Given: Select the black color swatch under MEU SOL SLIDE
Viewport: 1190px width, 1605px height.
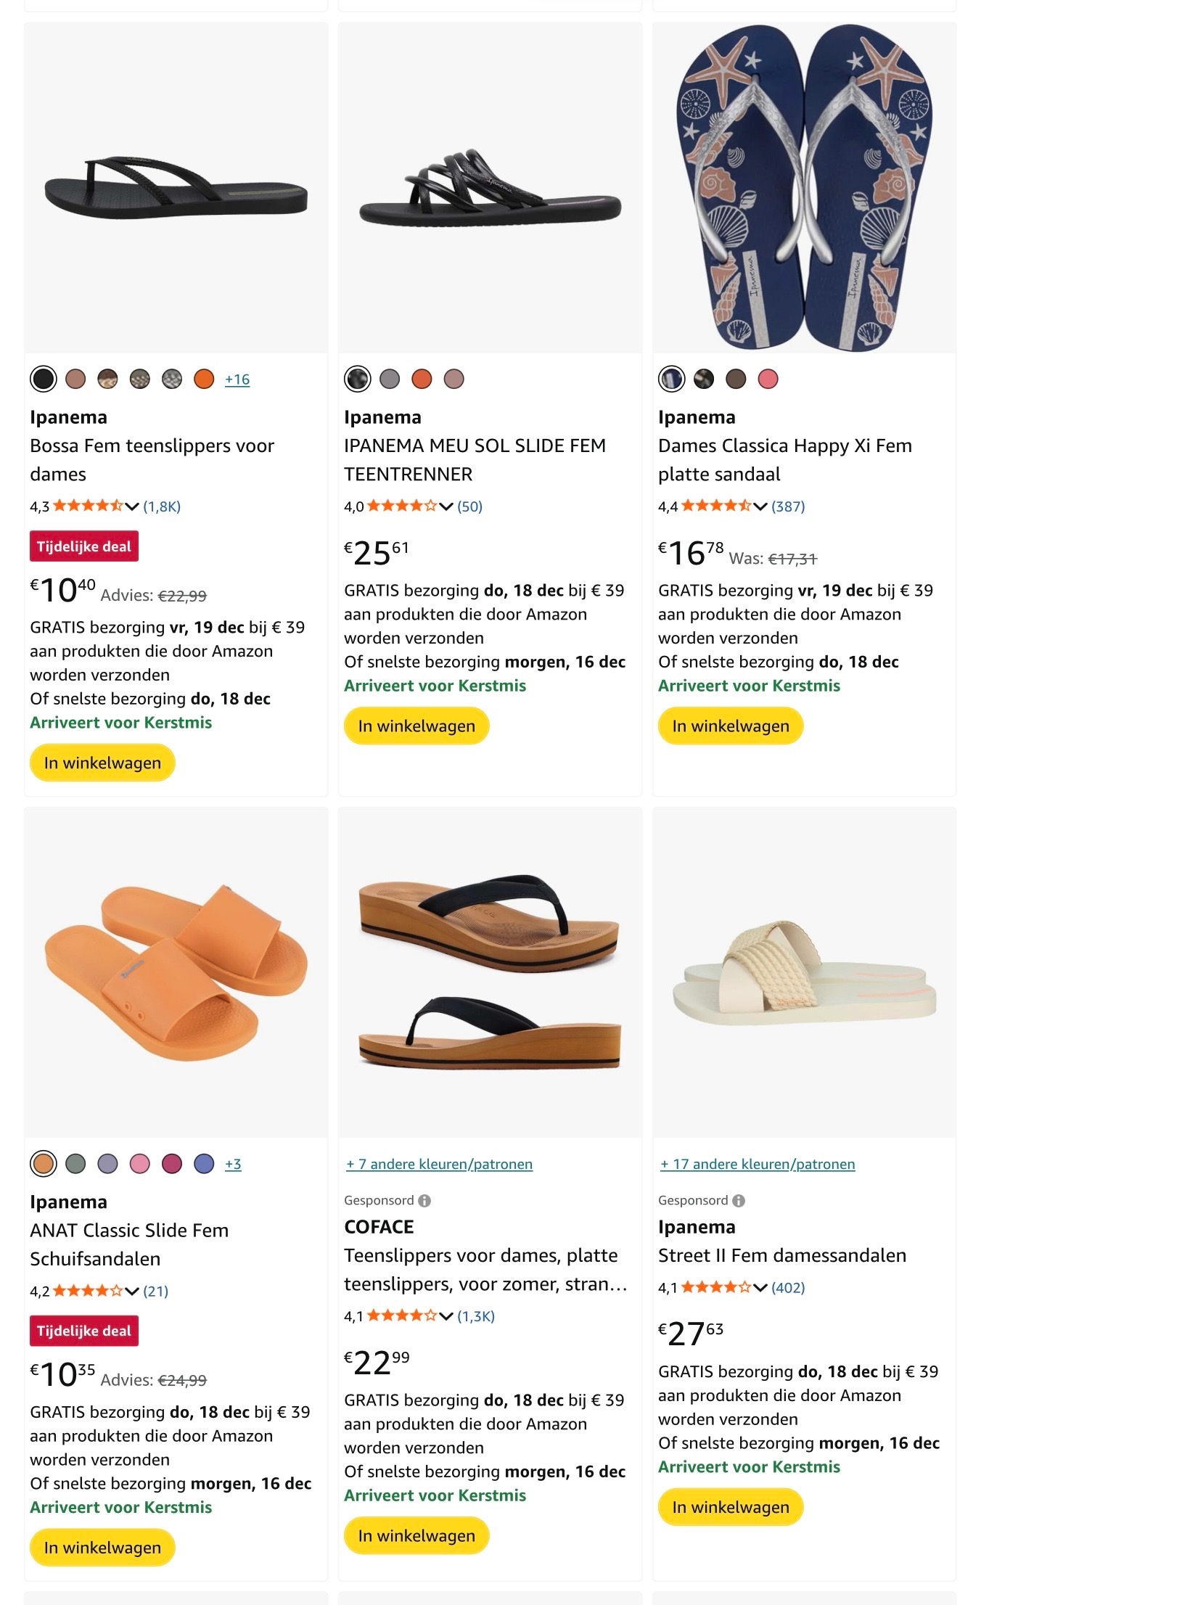Looking at the screenshot, I should click(356, 378).
